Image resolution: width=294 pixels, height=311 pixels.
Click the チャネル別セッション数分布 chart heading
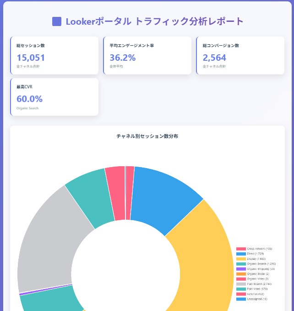[x=147, y=136]
